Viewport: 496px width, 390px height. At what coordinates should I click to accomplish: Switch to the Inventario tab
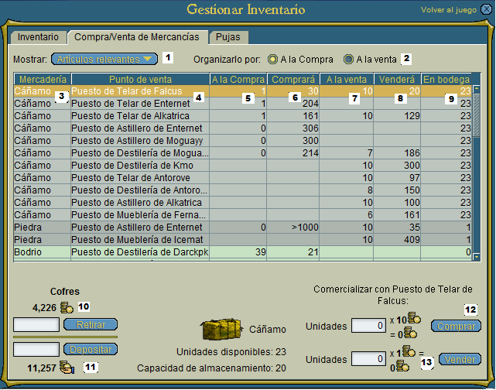coord(38,36)
